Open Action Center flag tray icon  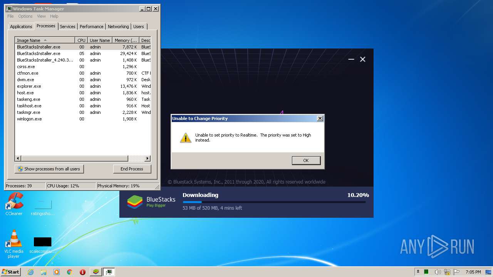click(x=456, y=272)
